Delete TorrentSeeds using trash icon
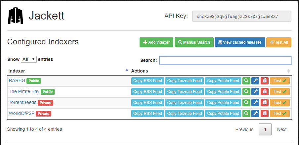299x145 pixels. [x=265, y=102]
